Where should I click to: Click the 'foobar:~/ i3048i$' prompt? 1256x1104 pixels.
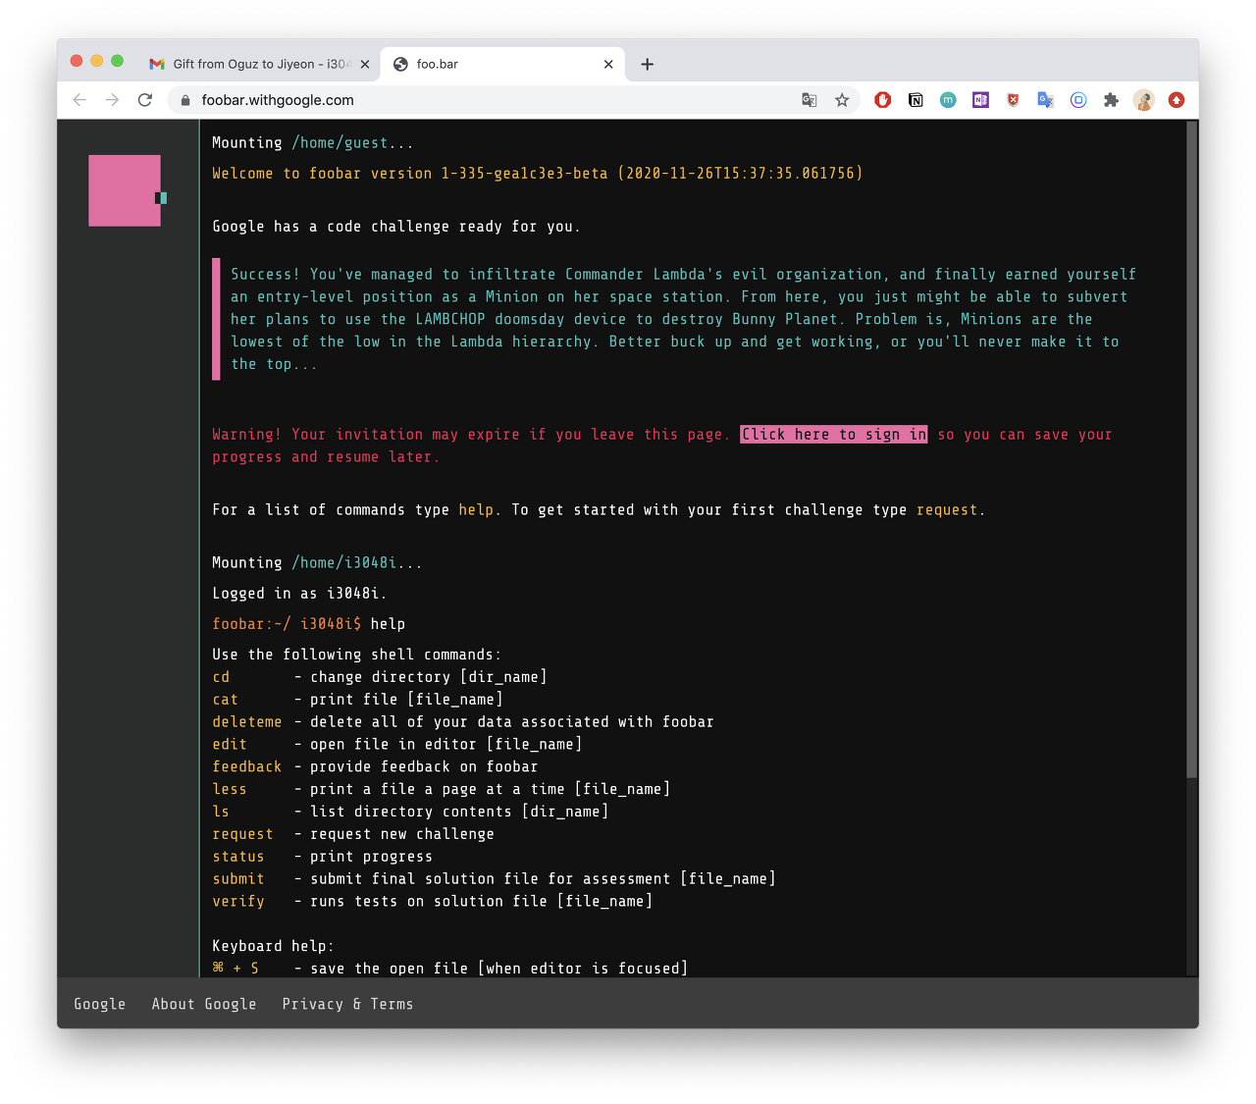(x=287, y=624)
